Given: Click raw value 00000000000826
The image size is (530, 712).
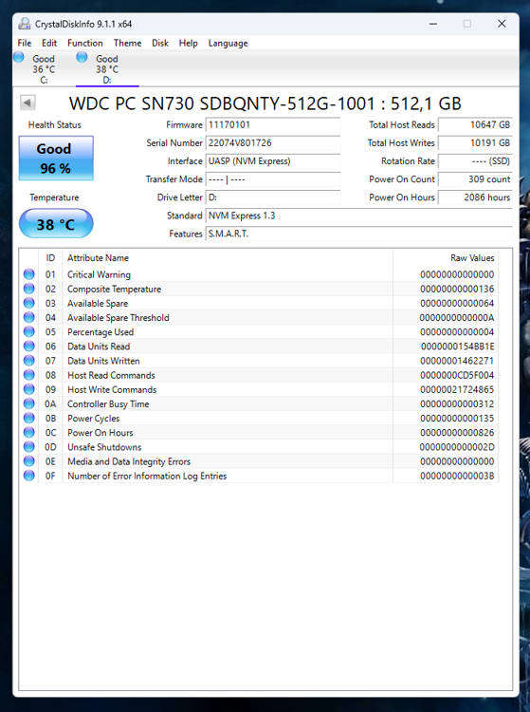Looking at the screenshot, I should coord(457,433).
